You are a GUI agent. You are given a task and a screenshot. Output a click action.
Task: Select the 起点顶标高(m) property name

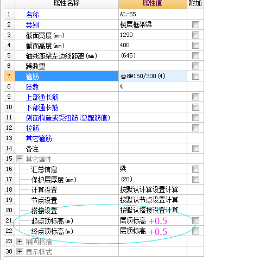pyautogui.click(x=52, y=221)
